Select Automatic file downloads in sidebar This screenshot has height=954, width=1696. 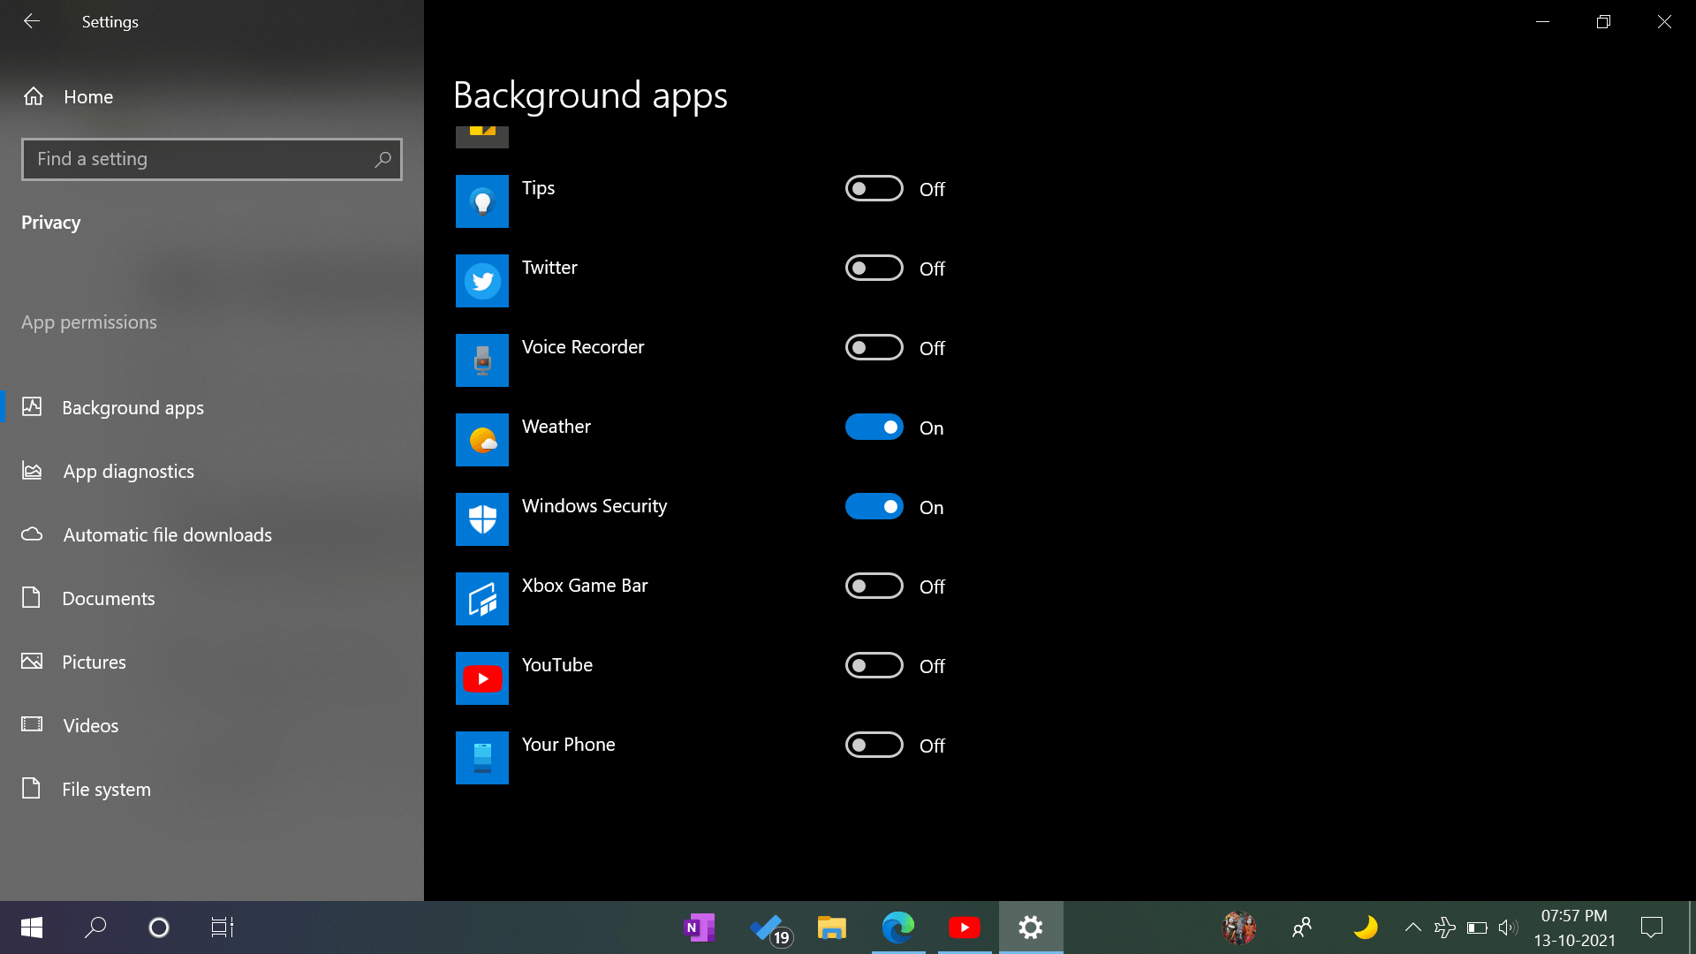(x=167, y=535)
